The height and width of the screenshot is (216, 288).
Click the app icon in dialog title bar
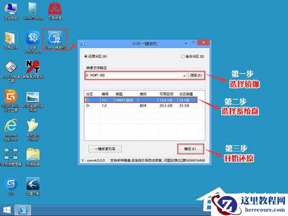[83, 44]
